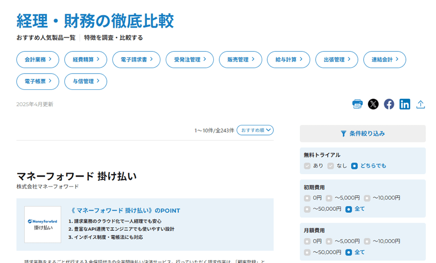Click the 条件絞り込み filter button
This screenshot has width=436, height=263.
(363, 134)
